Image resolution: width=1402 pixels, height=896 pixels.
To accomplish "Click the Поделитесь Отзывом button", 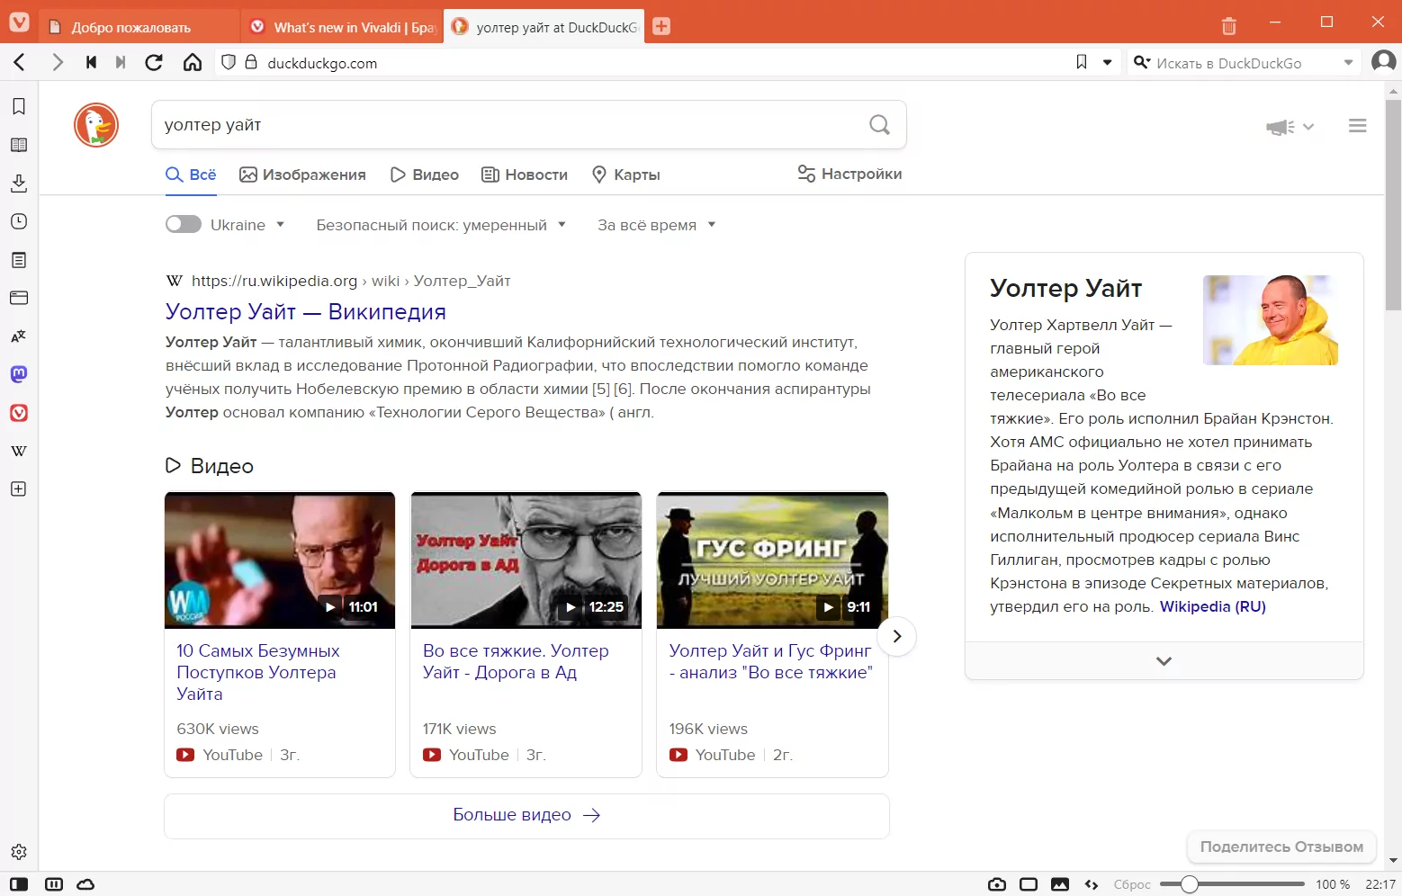I will pyautogui.click(x=1281, y=847).
